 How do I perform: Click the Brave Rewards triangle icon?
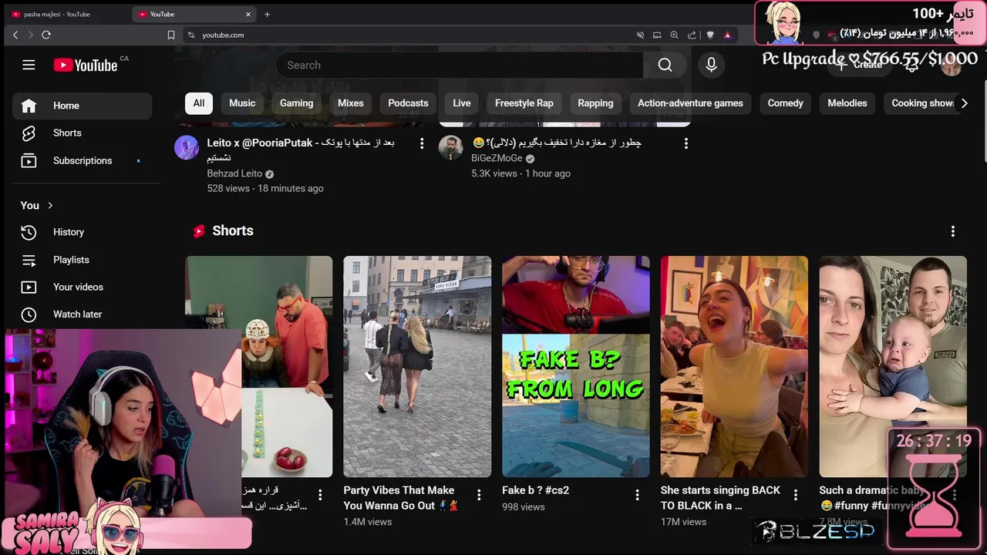(x=727, y=35)
